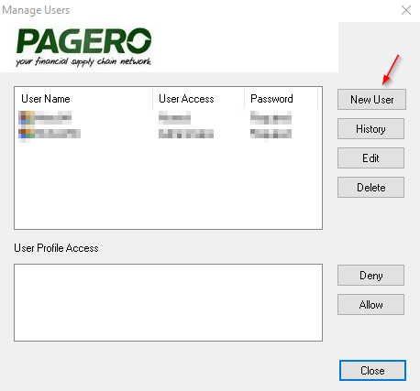Delete the selected user
Screen dimensions: 420x391
click(x=370, y=187)
